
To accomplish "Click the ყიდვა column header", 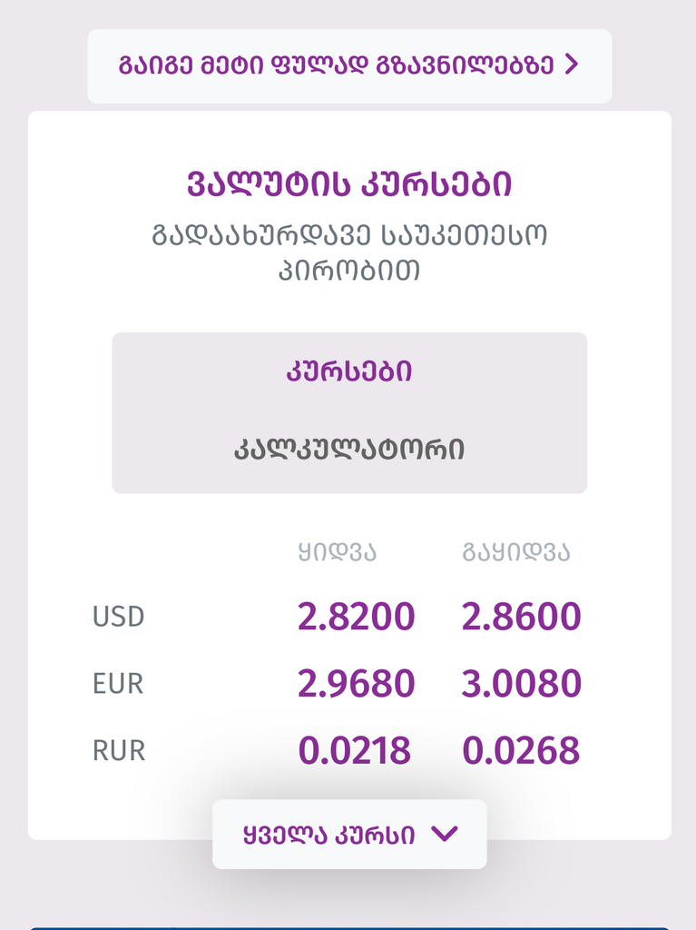I will click(338, 552).
